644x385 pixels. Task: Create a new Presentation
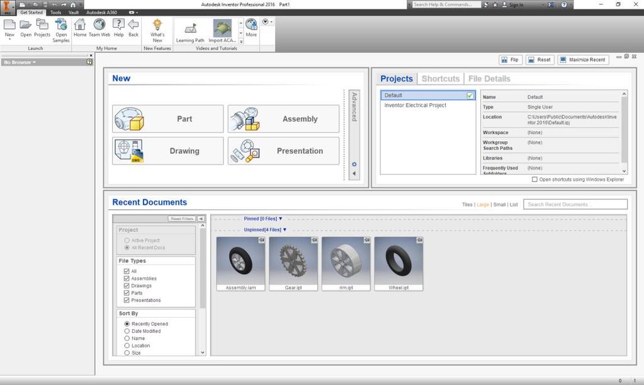click(284, 151)
